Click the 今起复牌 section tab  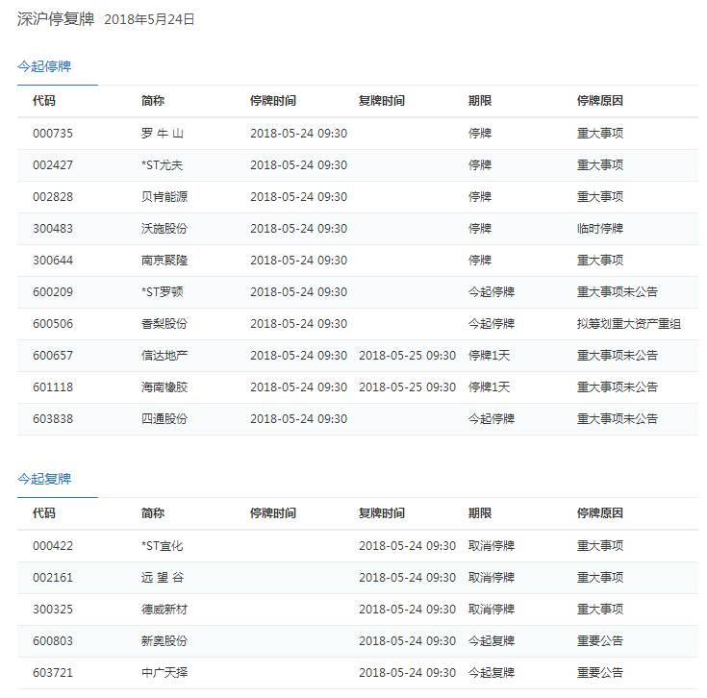[44, 479]
